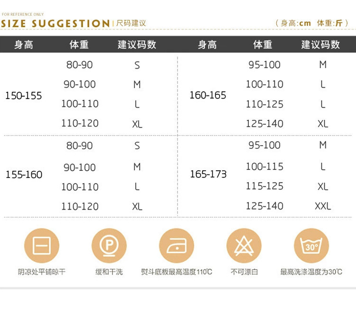Select the 150-155 height cell
356x313 pixels.
(x=24, y=96)
